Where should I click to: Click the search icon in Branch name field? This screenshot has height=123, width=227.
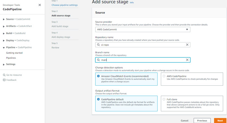98,60
